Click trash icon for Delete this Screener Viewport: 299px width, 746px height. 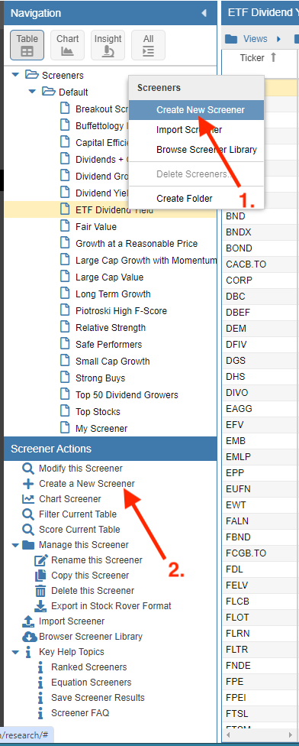tap(41, 590)
